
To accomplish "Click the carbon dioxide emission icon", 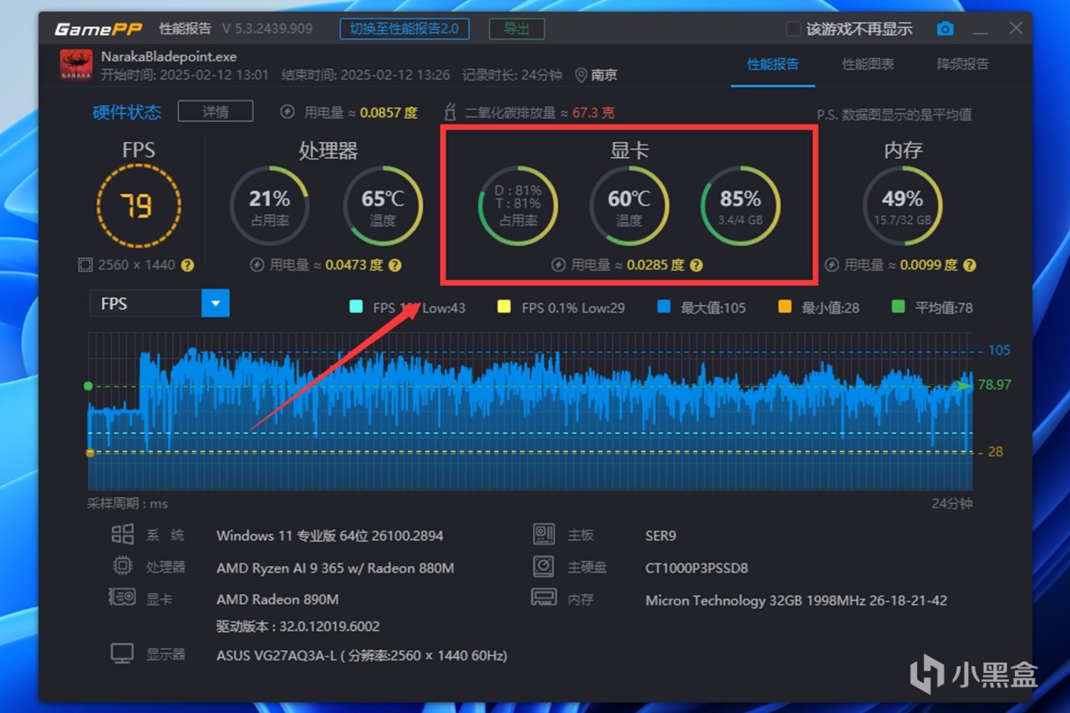I will [x=451, y=112].
